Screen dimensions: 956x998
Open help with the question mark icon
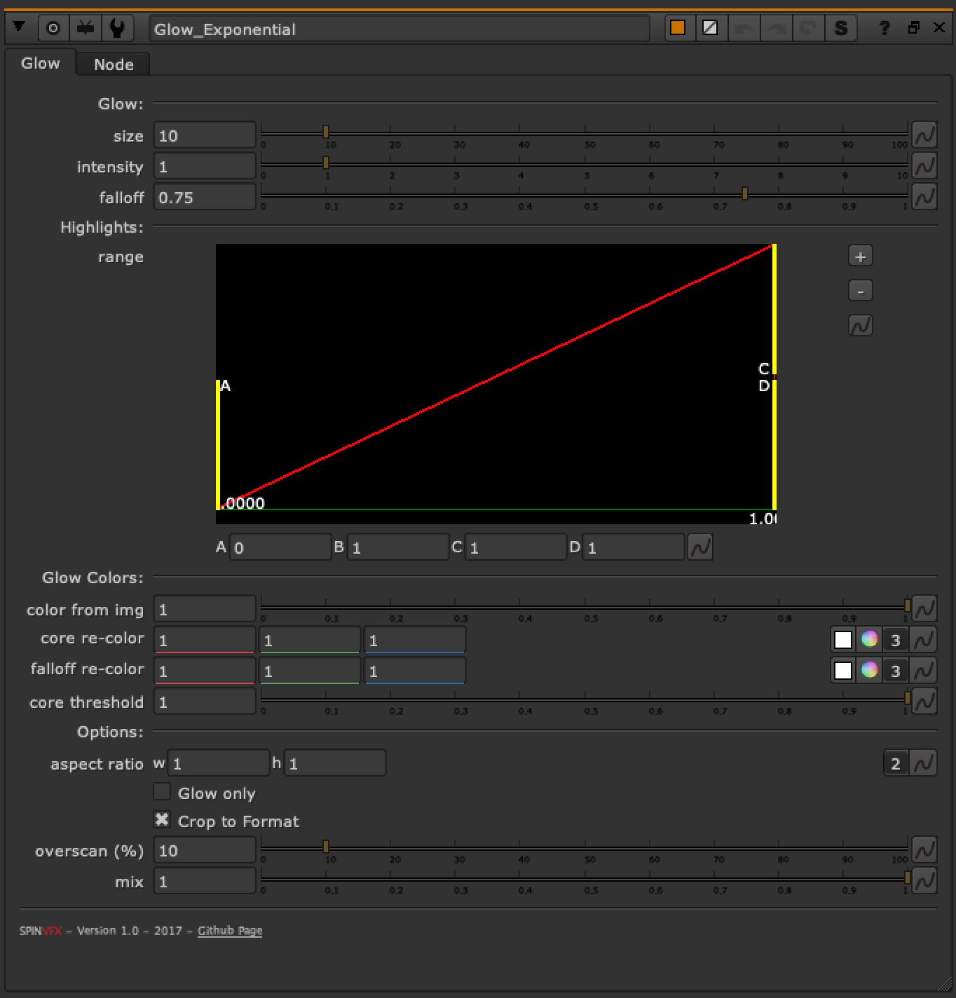(884, 29)
